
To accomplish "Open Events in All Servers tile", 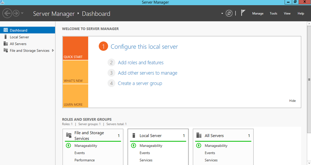I will point(210,153).
